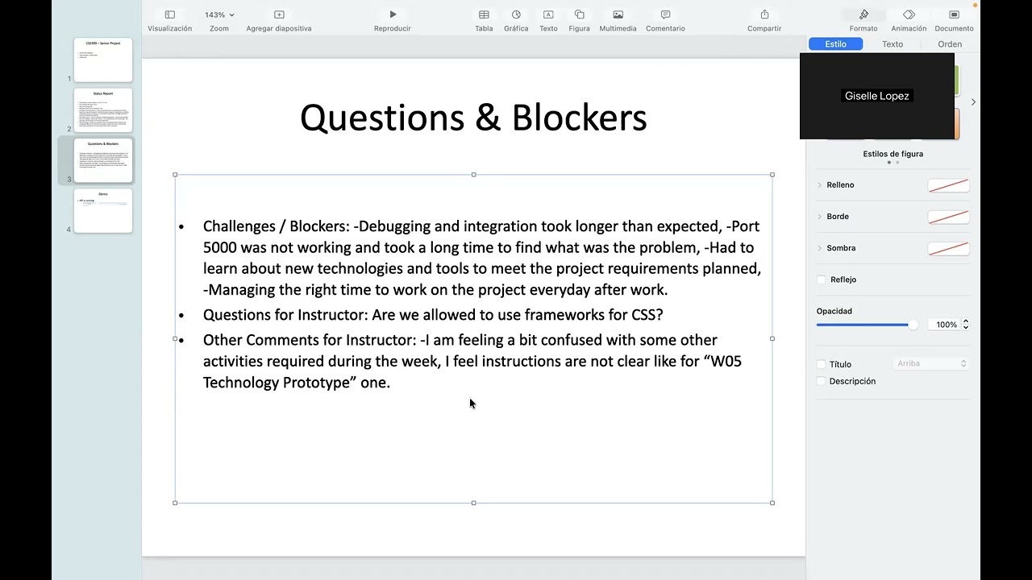The height and width of the screenshot is (580, 1032).
Task: Open the Multimedia insert icon
Action: tap(618, 14)
